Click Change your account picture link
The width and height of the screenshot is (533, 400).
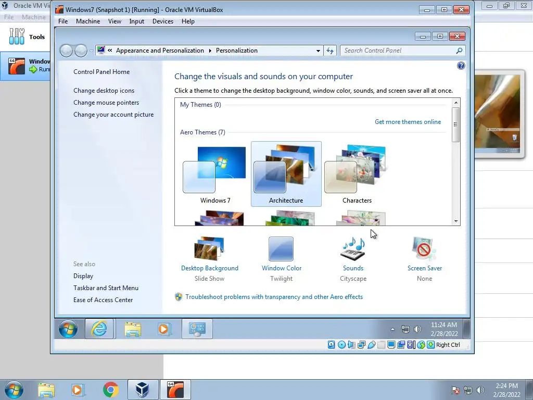[x=113, y=115]
